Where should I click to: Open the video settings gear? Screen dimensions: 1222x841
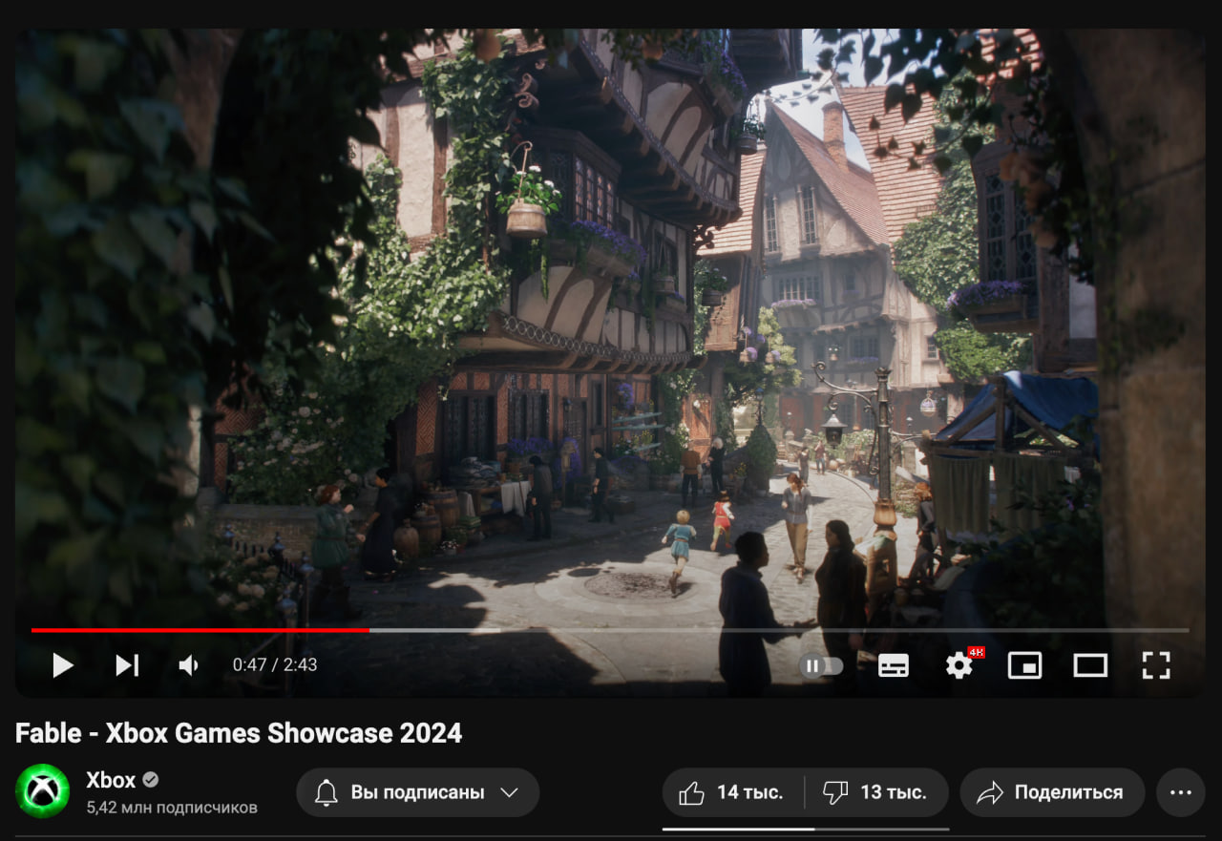(x=959, y=665)
